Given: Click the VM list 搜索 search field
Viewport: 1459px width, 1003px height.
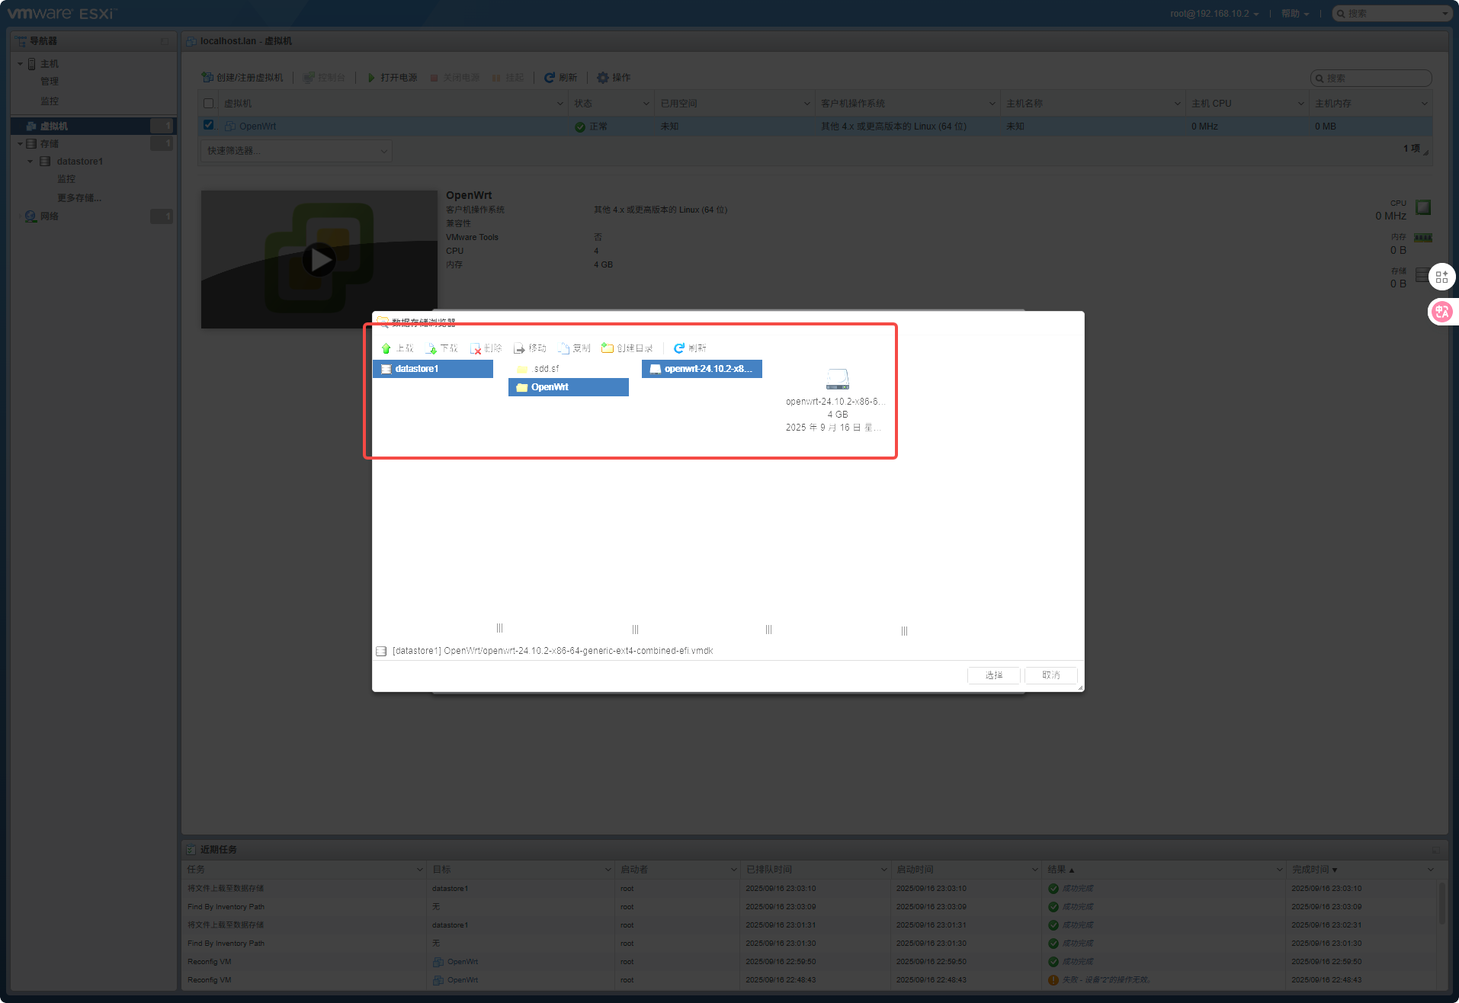Looking at the screenshot, I should pyautogui.click(x=1371, y=78).
